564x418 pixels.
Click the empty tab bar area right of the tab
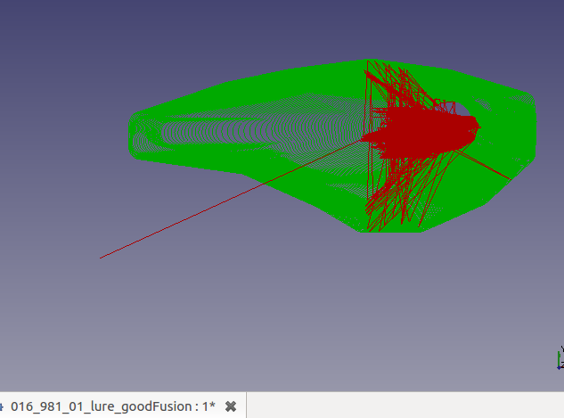click(401, 406)
